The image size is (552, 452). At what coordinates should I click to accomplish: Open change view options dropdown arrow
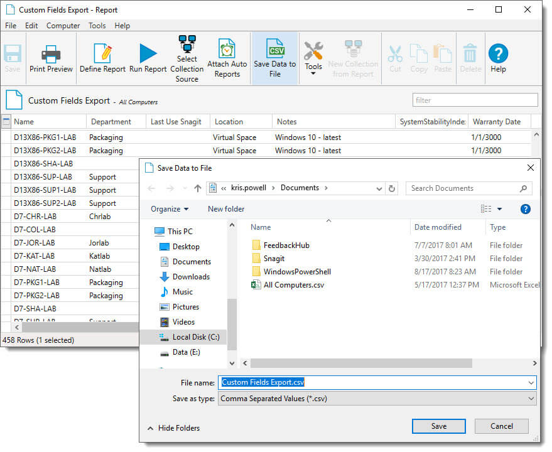(499, 209)
